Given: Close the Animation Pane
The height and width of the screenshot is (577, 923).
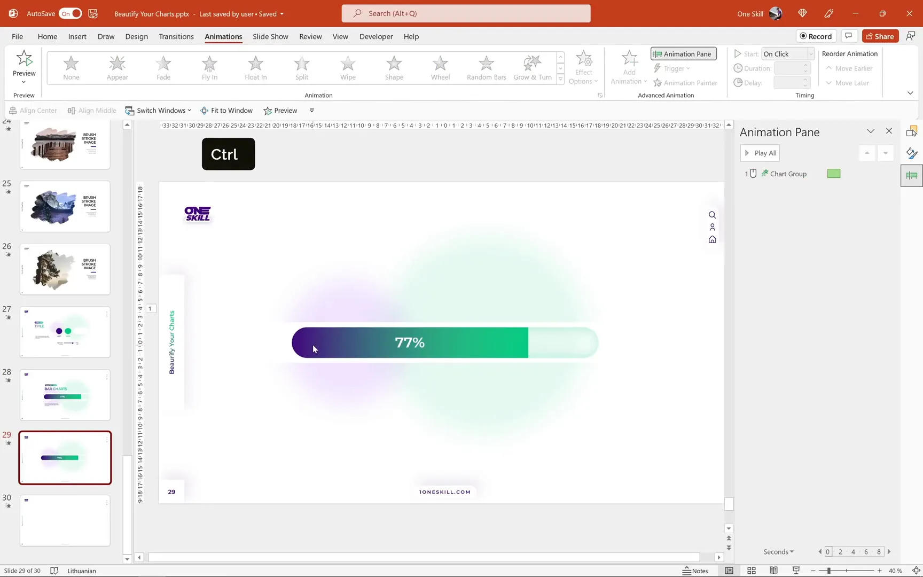Looking at the screenshot, I should coord(889,131).
